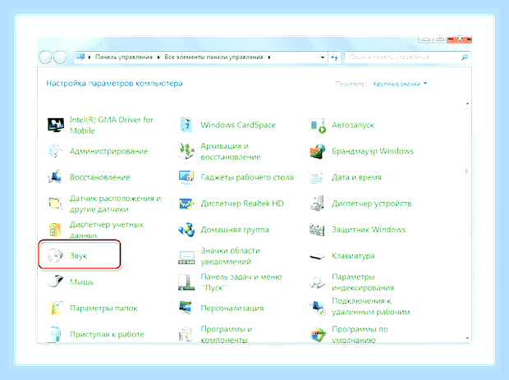Click the address bar refresh button
The width and height of the screenshot is (509, 380).
[334, 57]
